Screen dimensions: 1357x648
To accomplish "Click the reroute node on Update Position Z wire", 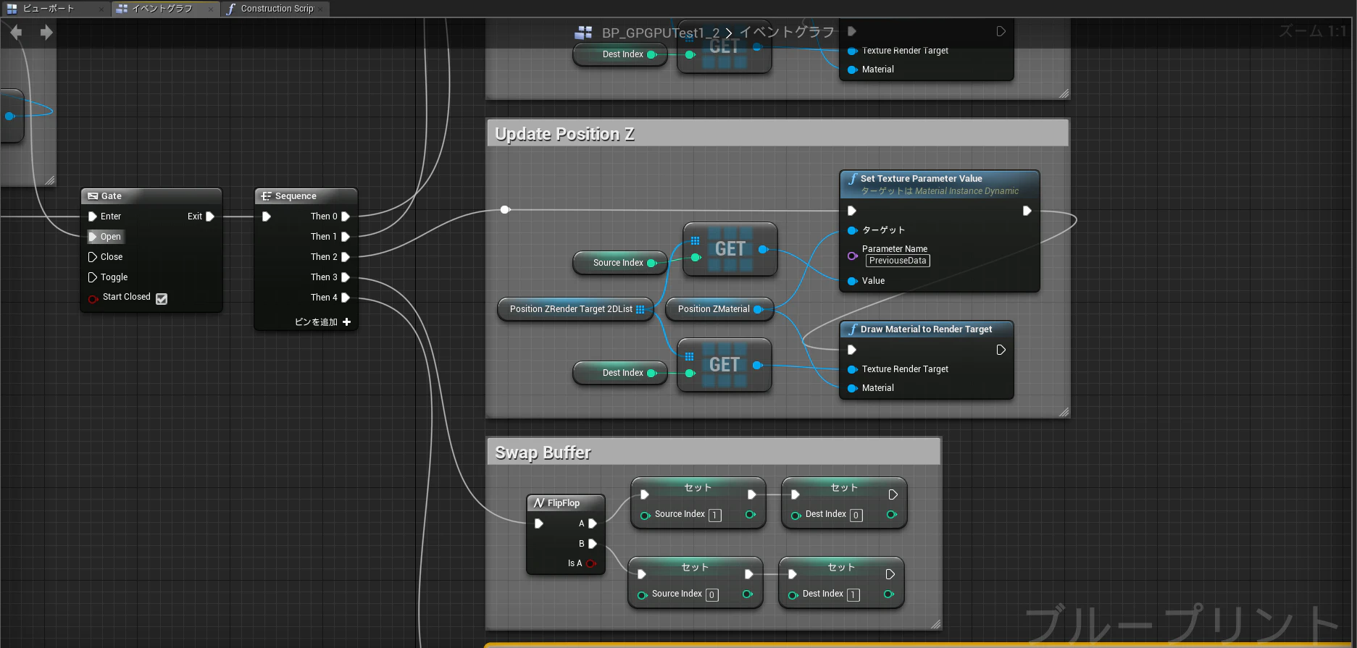I will pyautogui.click(x=505, y=210).
